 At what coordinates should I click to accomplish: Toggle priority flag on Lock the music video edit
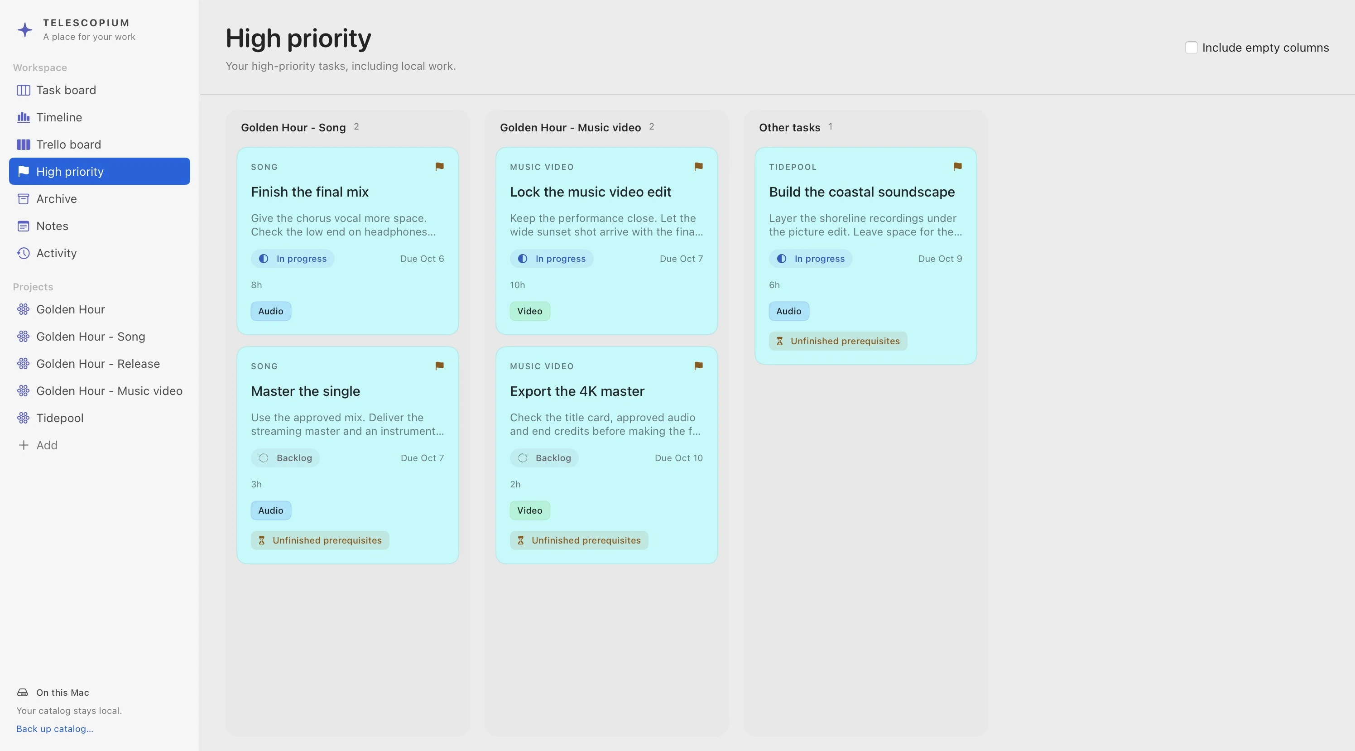pos(698,167)
